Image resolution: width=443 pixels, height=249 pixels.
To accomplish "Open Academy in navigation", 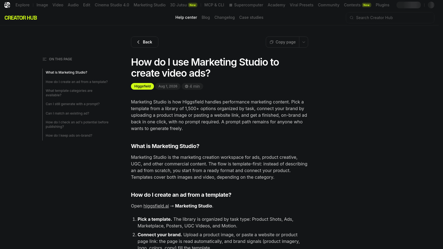I will [276, 5].
